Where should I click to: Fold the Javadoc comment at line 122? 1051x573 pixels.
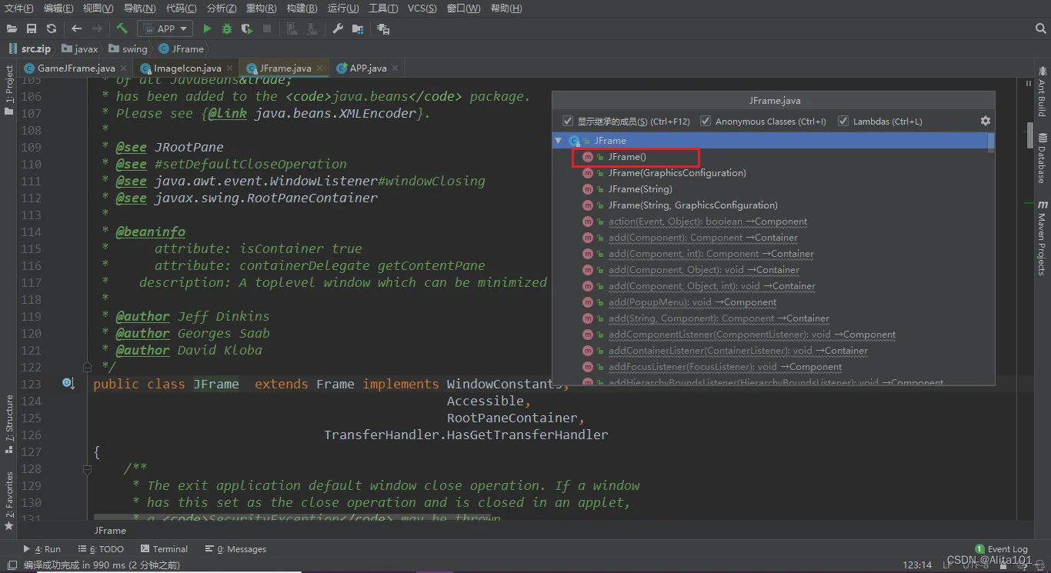click(x=87, y=367)
